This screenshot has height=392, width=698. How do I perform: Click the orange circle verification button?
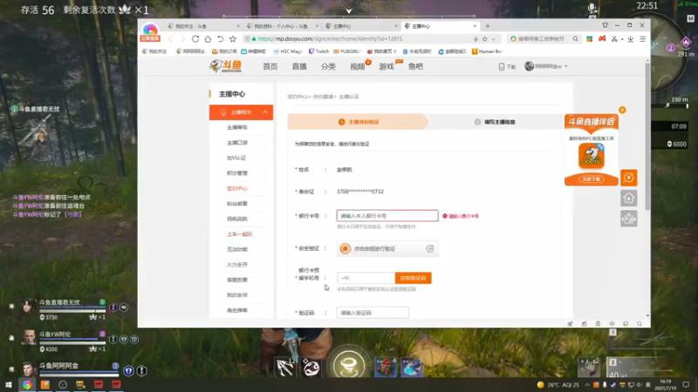345,249
